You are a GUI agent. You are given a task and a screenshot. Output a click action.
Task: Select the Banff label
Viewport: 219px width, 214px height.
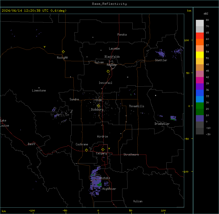32,144
